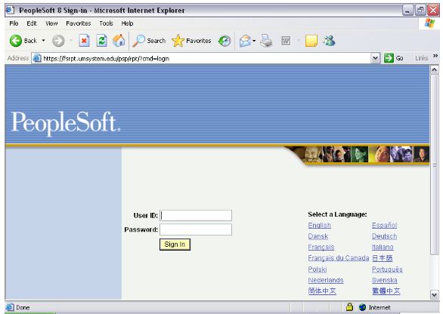Viewport: 443px width, 314px height.
Task: Focus the User ID field
Action: click(x=196, y=216)
